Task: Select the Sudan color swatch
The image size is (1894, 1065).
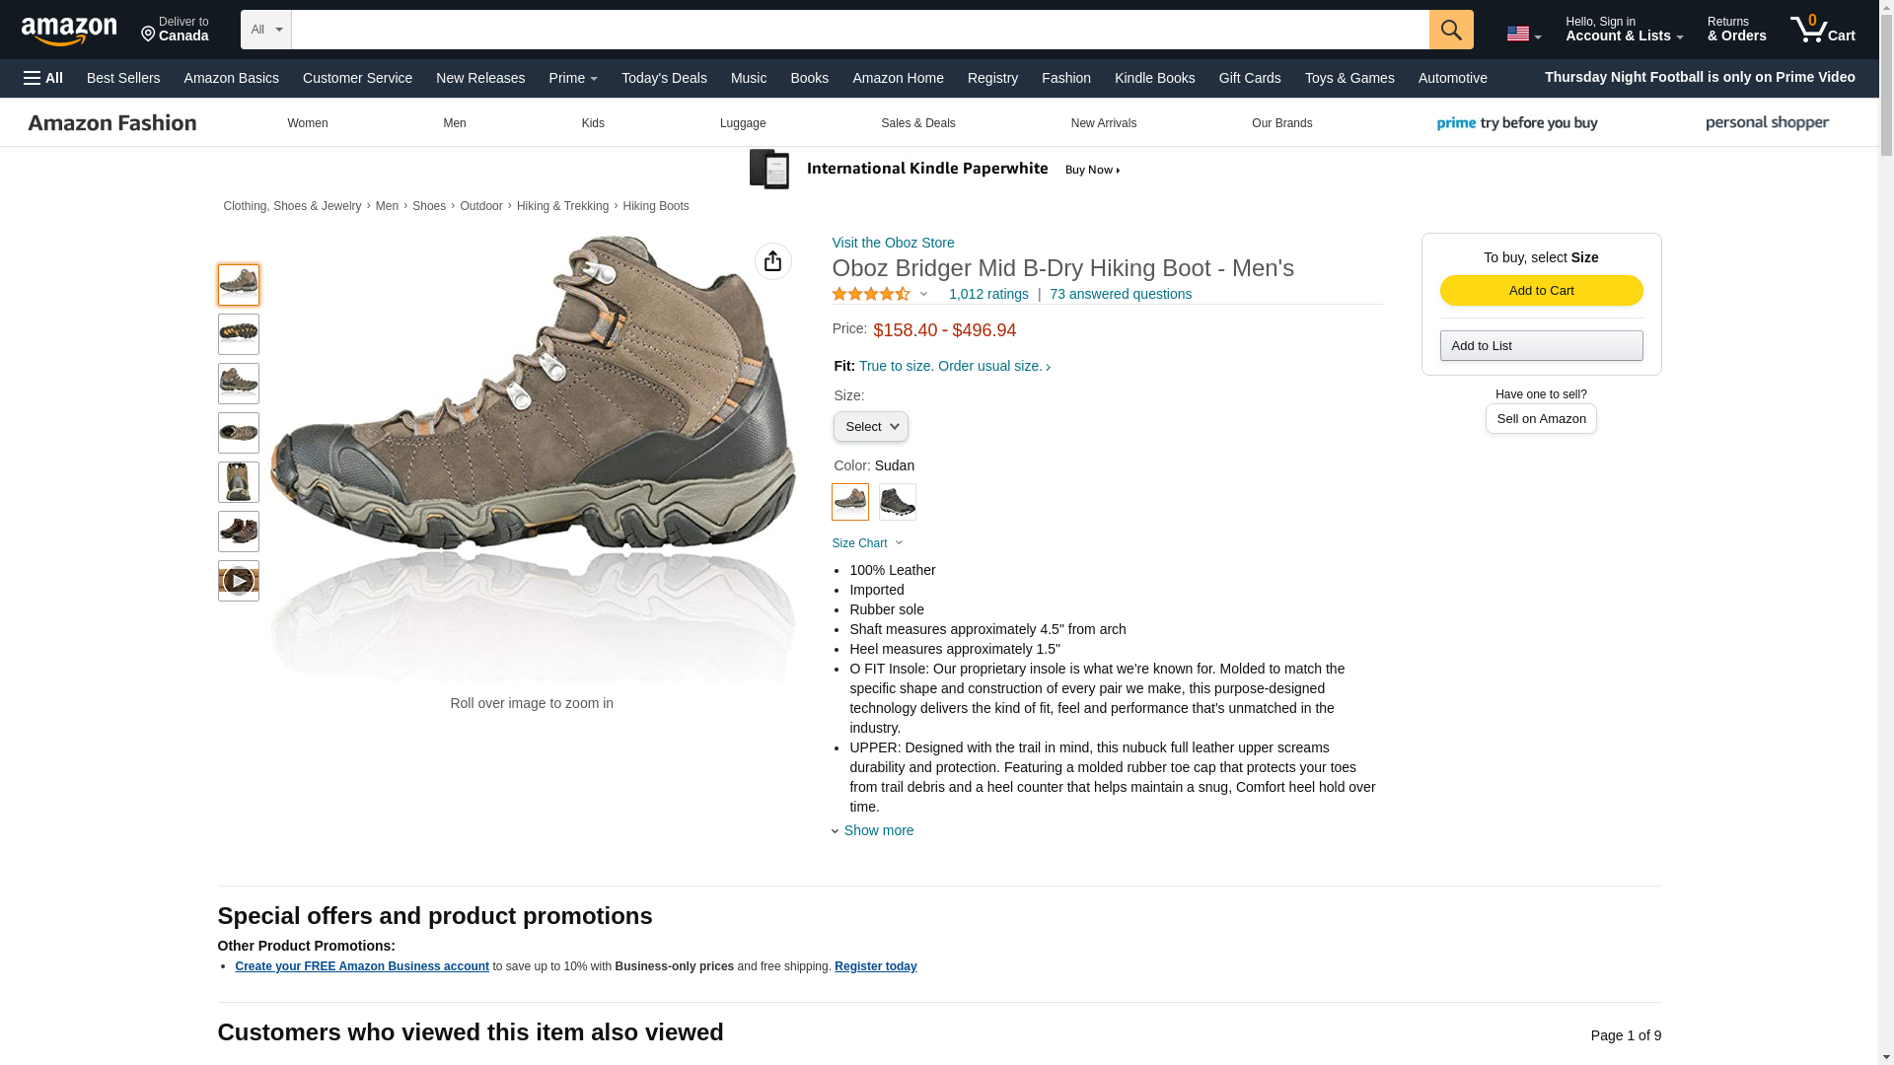Action: coord(849,502)
